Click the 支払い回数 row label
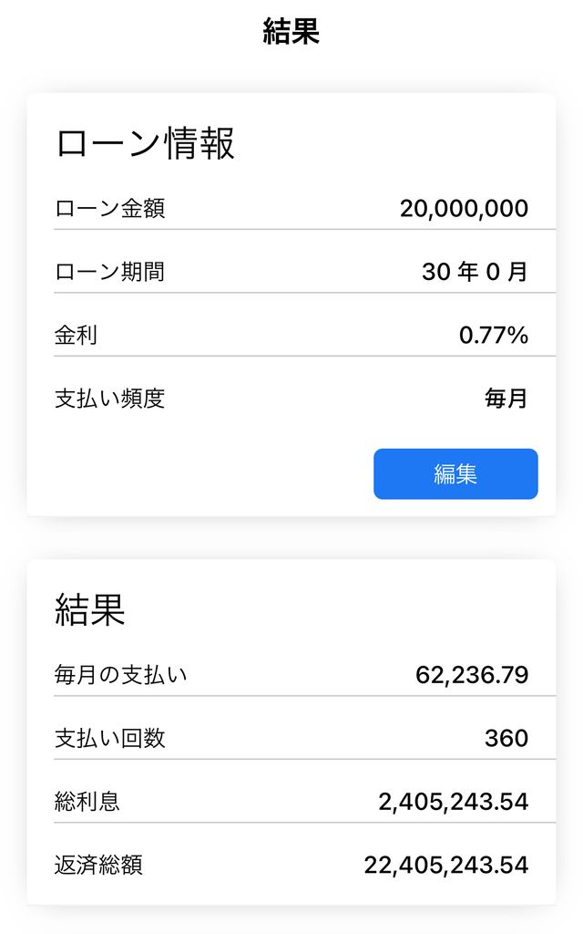The width and height of the screenshot is (583, 934). [109, 738]
